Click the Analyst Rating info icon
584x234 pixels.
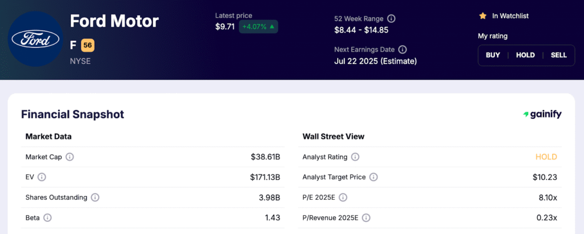pos(355,157)
